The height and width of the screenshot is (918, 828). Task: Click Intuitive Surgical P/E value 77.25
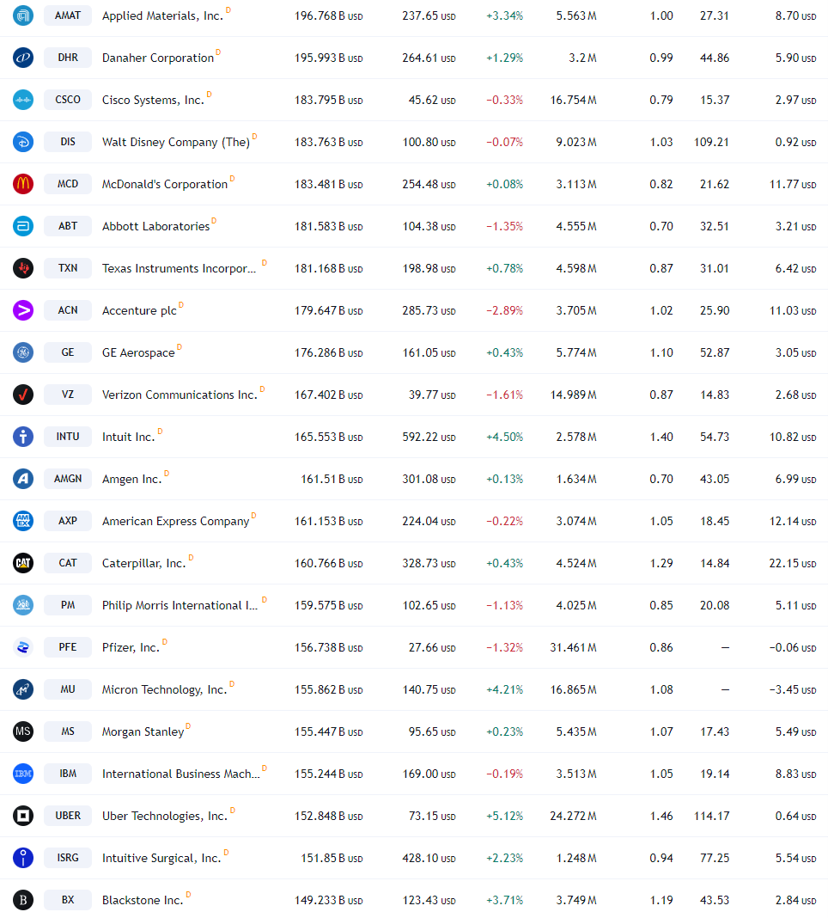pos(715,859)
